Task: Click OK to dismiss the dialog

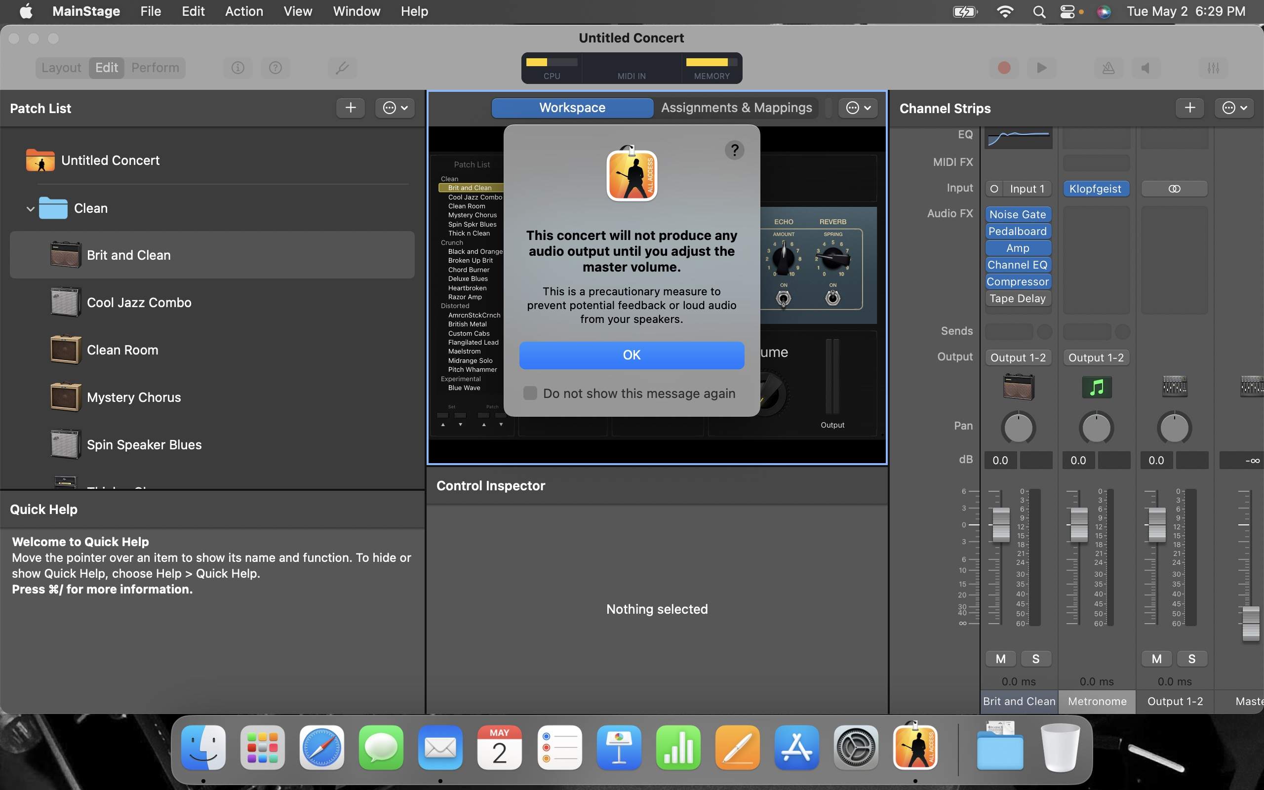Action: (632, 355)
